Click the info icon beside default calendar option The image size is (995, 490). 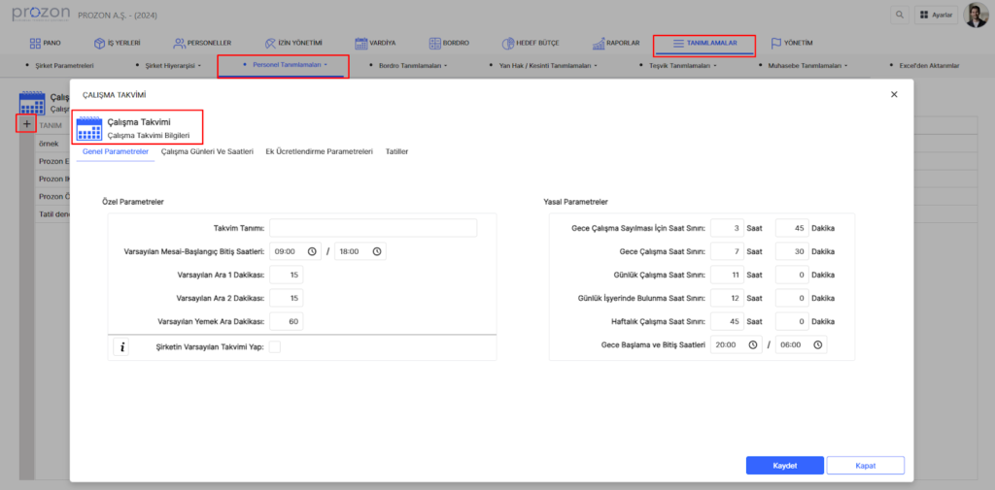(x=121, y=346)
